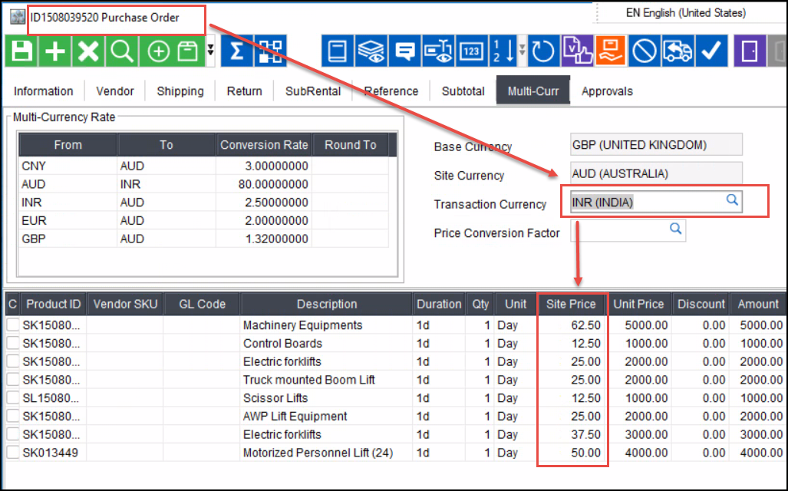The height and width of the screenshot is (491, 788).
Task: Open Transaction Currency lookup magnifier
Action: [x=732, y=200]
